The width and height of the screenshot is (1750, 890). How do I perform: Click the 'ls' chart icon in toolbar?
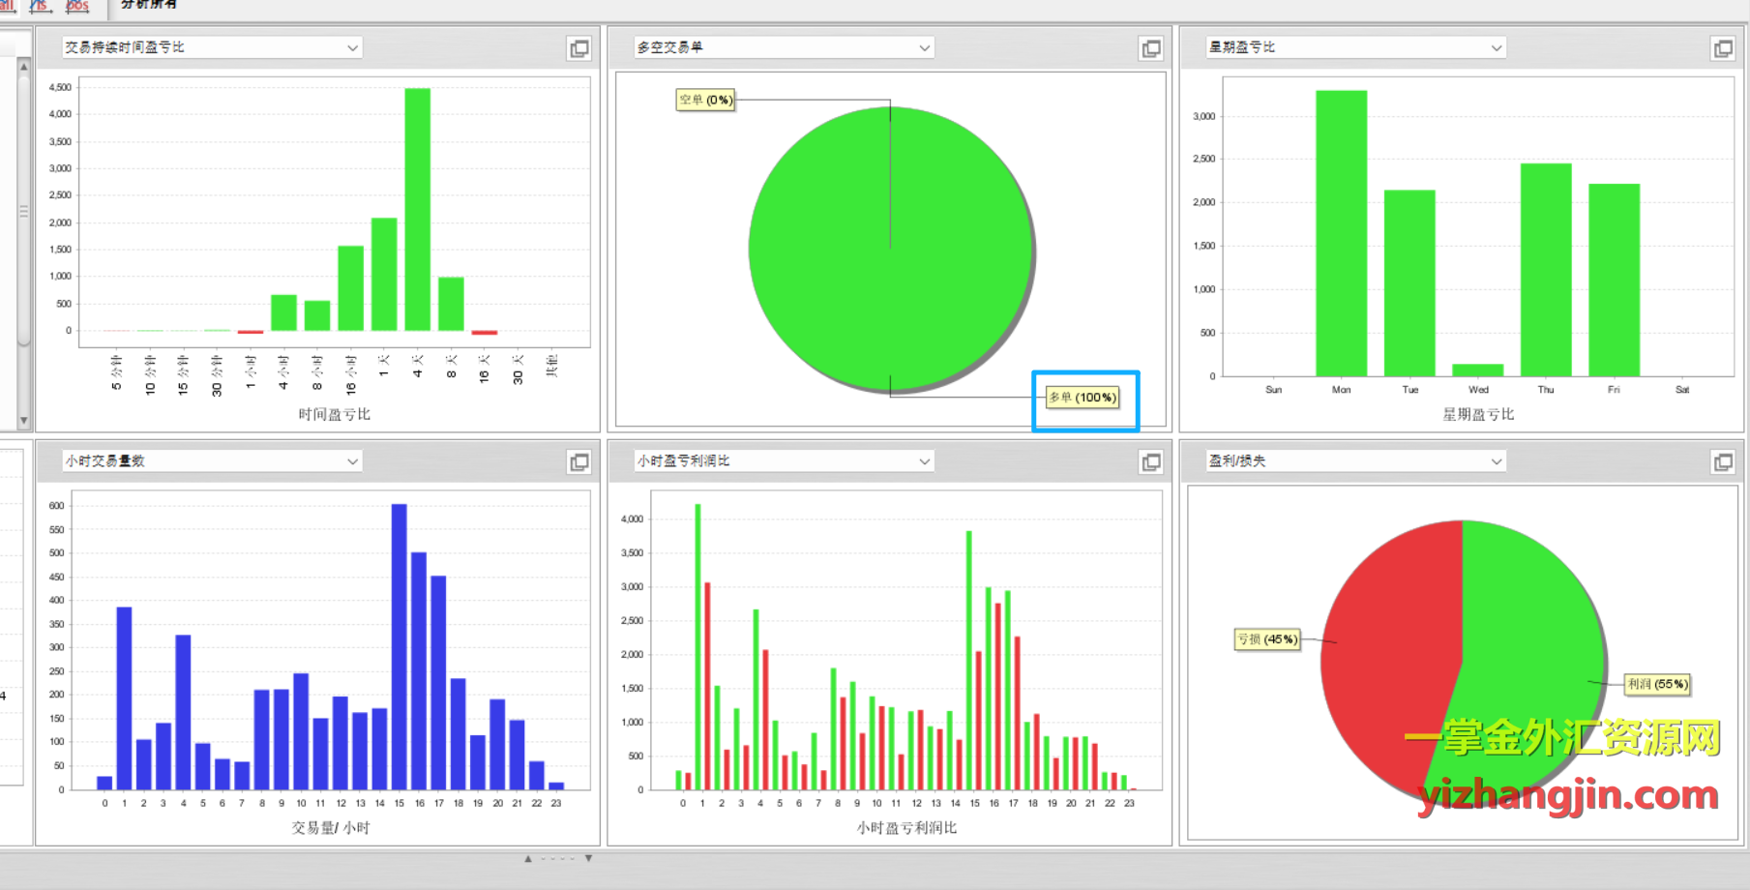click(40, 5)
